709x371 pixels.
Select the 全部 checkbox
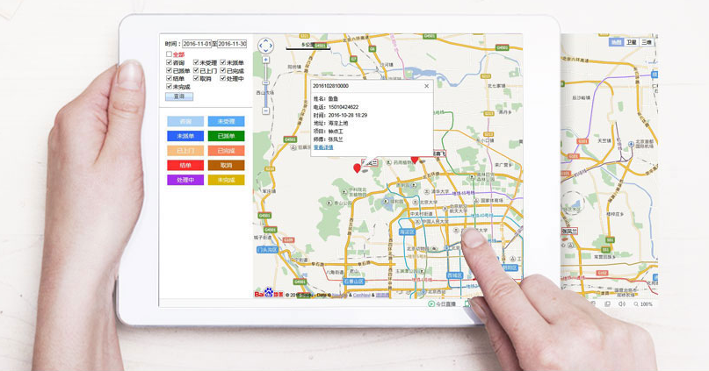(x=169, y=54)
